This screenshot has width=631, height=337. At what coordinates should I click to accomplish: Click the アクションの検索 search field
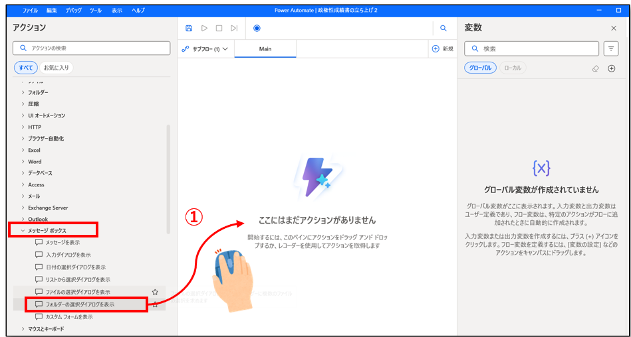pos(92,48)
